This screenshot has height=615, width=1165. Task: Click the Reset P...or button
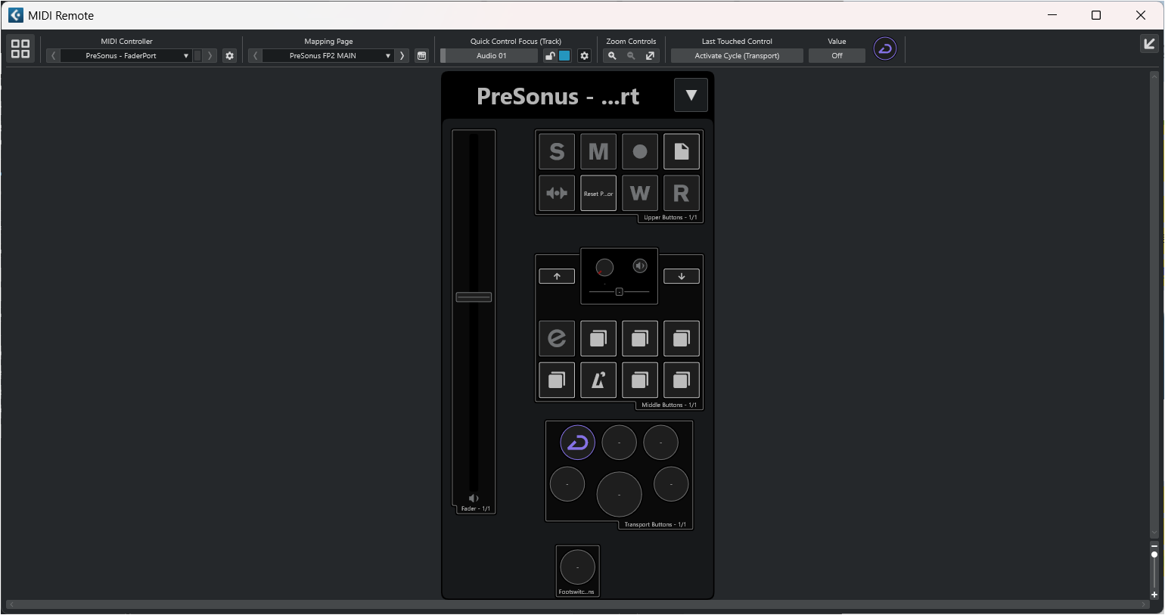point(598,194)
